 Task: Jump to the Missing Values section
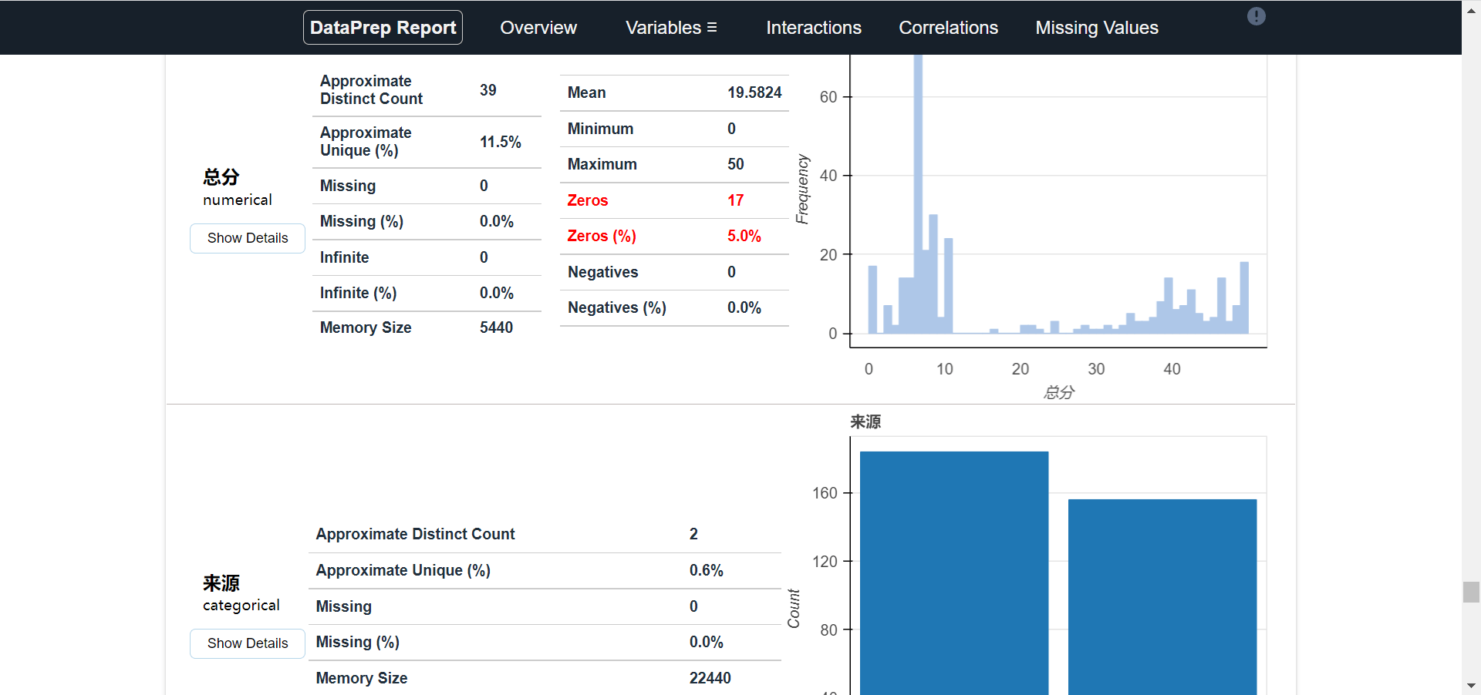[x=1096, y=28]
